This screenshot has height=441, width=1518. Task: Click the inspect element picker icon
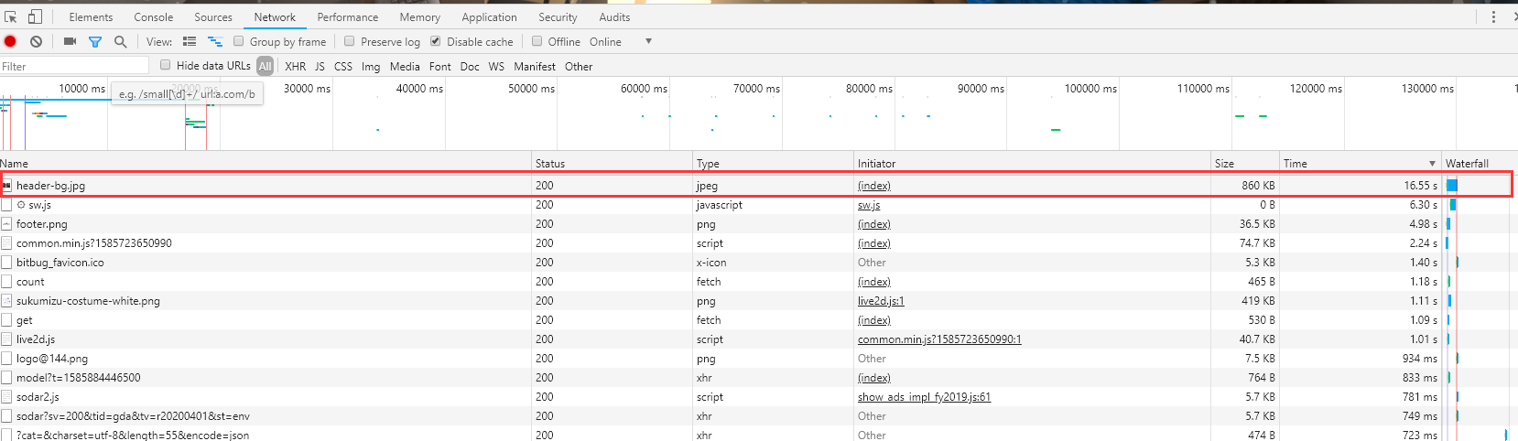pyautogui.click(x=11, y=16)
